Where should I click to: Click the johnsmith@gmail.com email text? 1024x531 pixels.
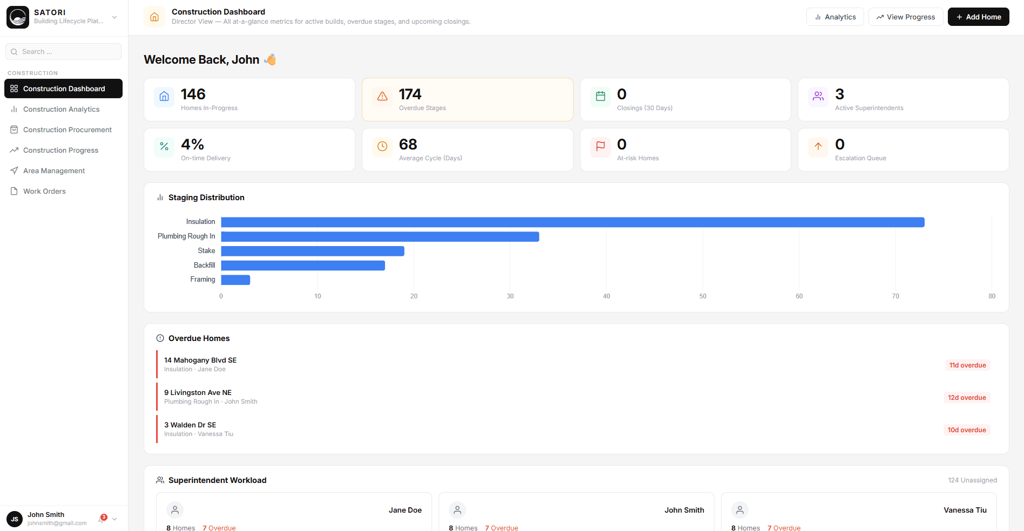[57, 523]
